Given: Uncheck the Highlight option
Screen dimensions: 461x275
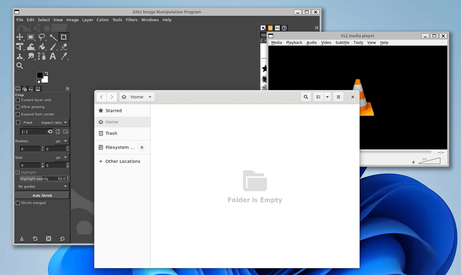Looking at the screenshot, I should [18, 172].
